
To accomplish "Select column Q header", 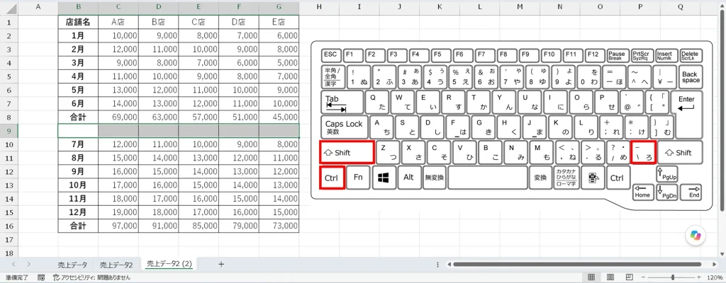I will tap(680, 7).
